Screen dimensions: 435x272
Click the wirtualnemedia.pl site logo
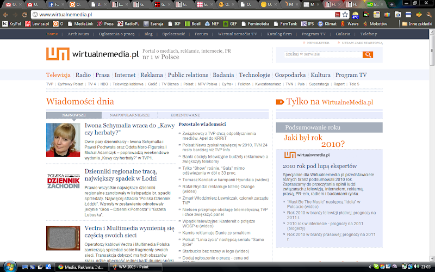(92, 54)
